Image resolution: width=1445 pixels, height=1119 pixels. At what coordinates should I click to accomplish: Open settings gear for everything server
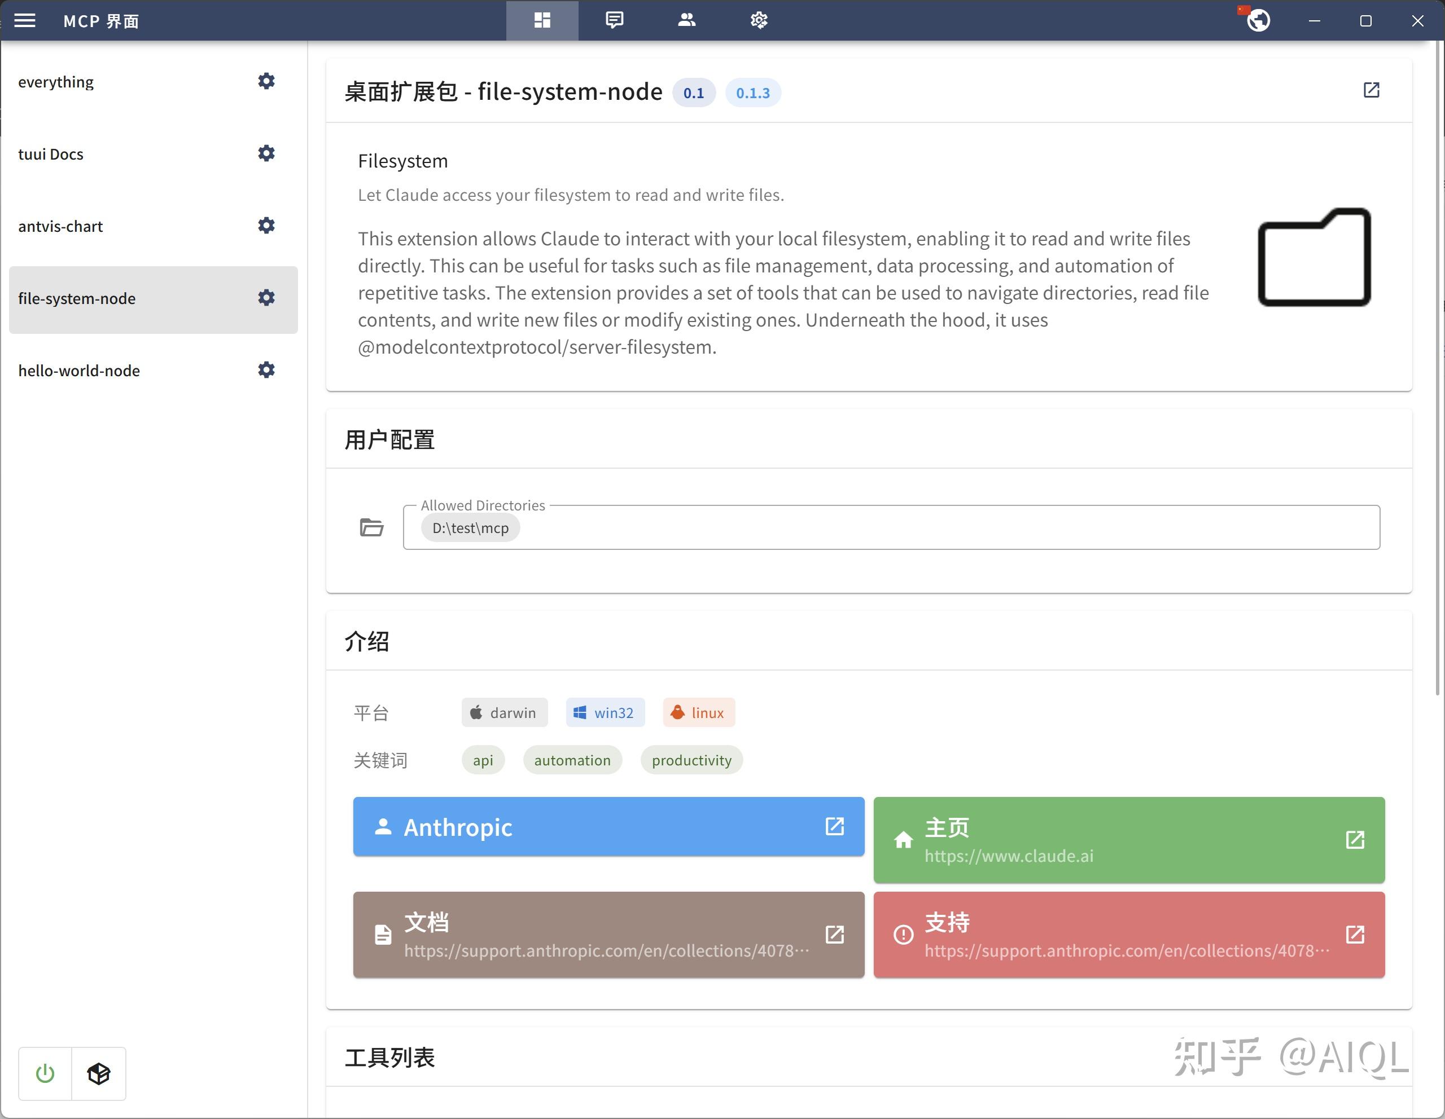click(x=266, y=81)
